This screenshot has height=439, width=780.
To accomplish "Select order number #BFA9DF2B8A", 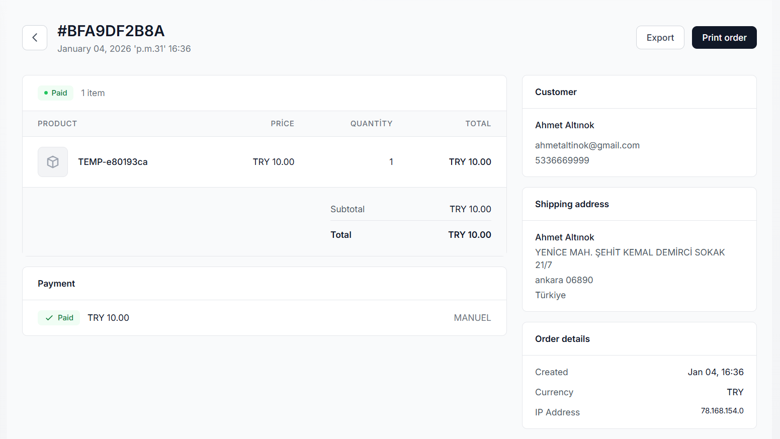I will 111,31.
